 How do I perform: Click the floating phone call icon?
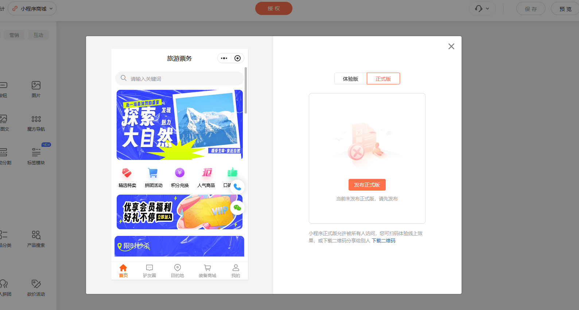pos(237,187)
